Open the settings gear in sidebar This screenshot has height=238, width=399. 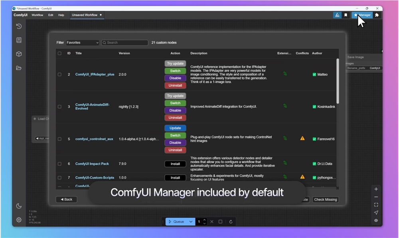tap(19, 220)
